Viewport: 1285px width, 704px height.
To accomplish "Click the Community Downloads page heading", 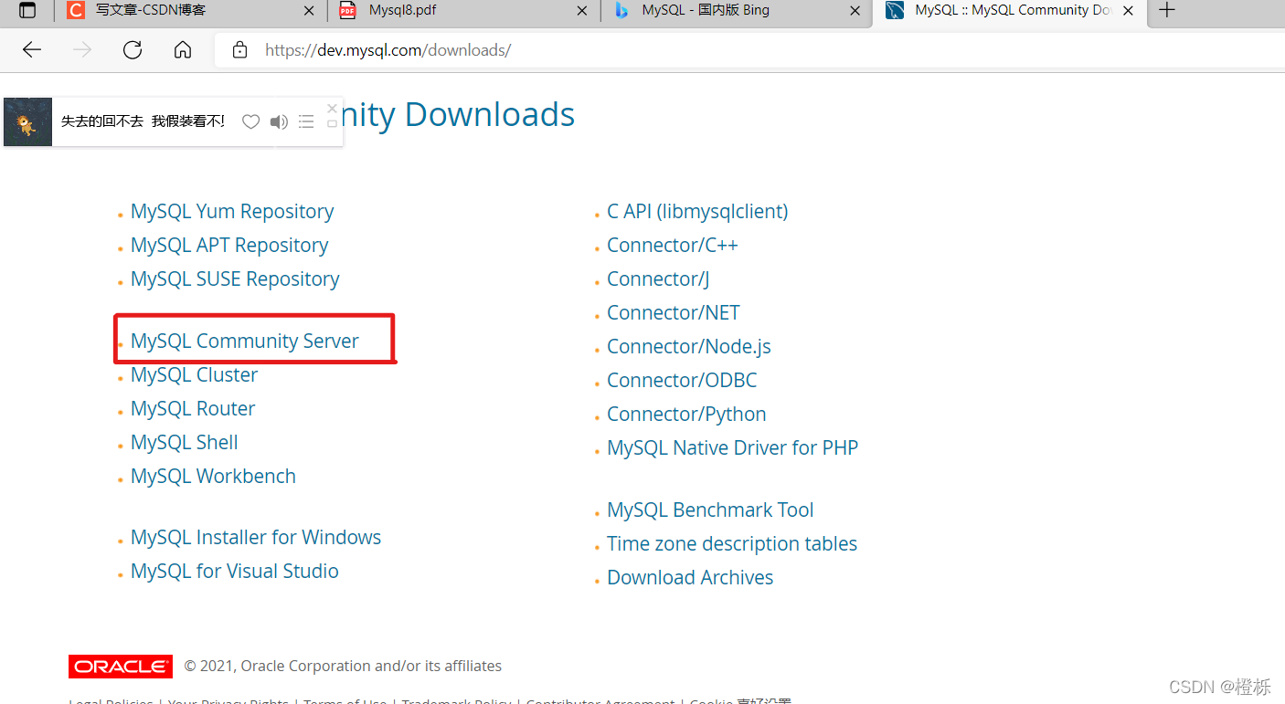I will click(459, 114).
